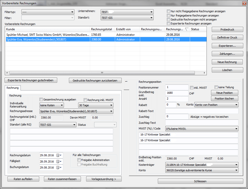Screen dimensions: 248x189
Task: Click the horizontal scrollbar under invoice list
Action: tap(102, 73)
